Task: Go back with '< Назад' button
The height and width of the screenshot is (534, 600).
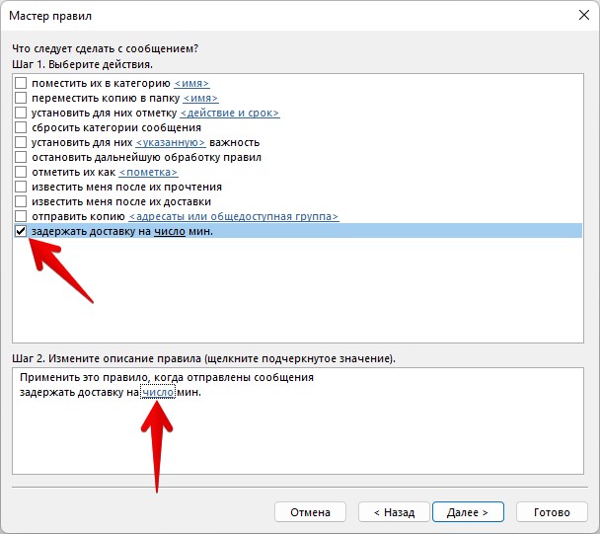Action: pos(394,512)
